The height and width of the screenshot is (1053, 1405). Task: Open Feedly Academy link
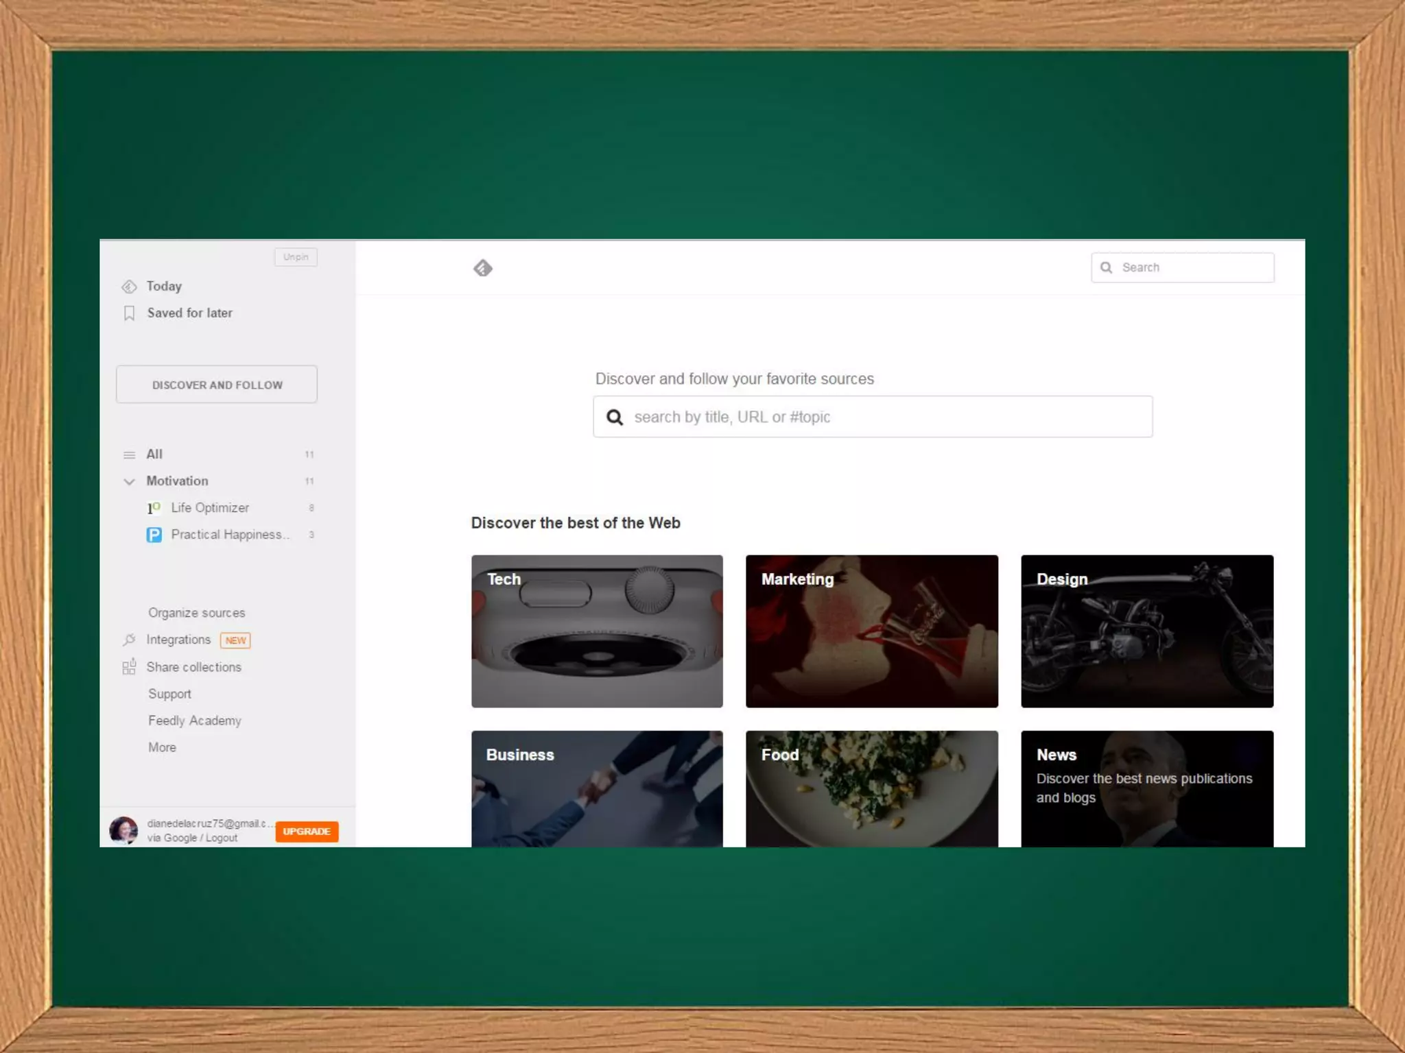point(195,721)
